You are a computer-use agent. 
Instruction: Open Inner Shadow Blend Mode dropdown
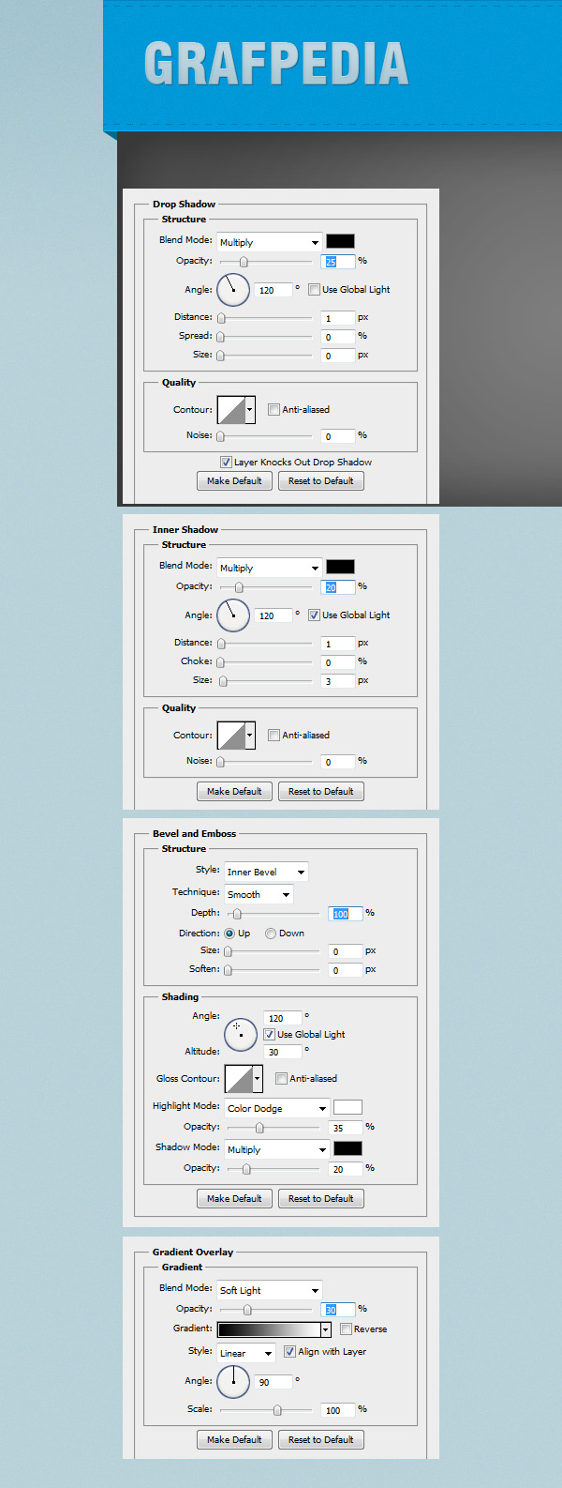pyautogui.click(x=270, y=568)
